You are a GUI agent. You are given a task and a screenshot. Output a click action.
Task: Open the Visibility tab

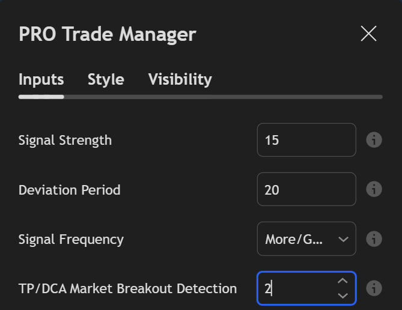(x=180, y=79)
